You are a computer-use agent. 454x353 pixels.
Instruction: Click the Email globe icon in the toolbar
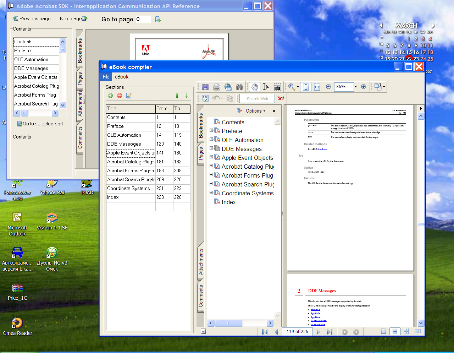(x=228, y=87)
